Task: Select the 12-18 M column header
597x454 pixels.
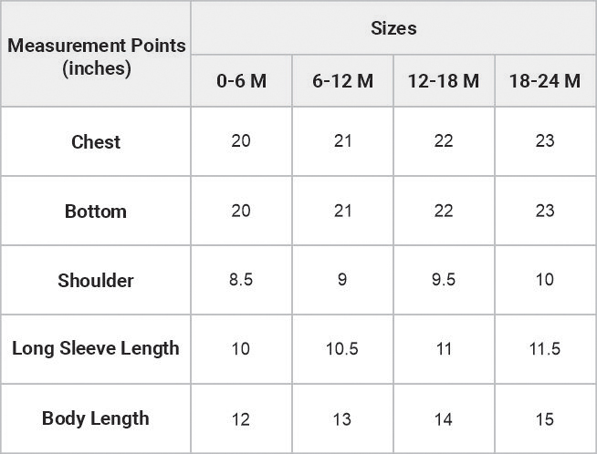Action: click(x=444, y=80)
